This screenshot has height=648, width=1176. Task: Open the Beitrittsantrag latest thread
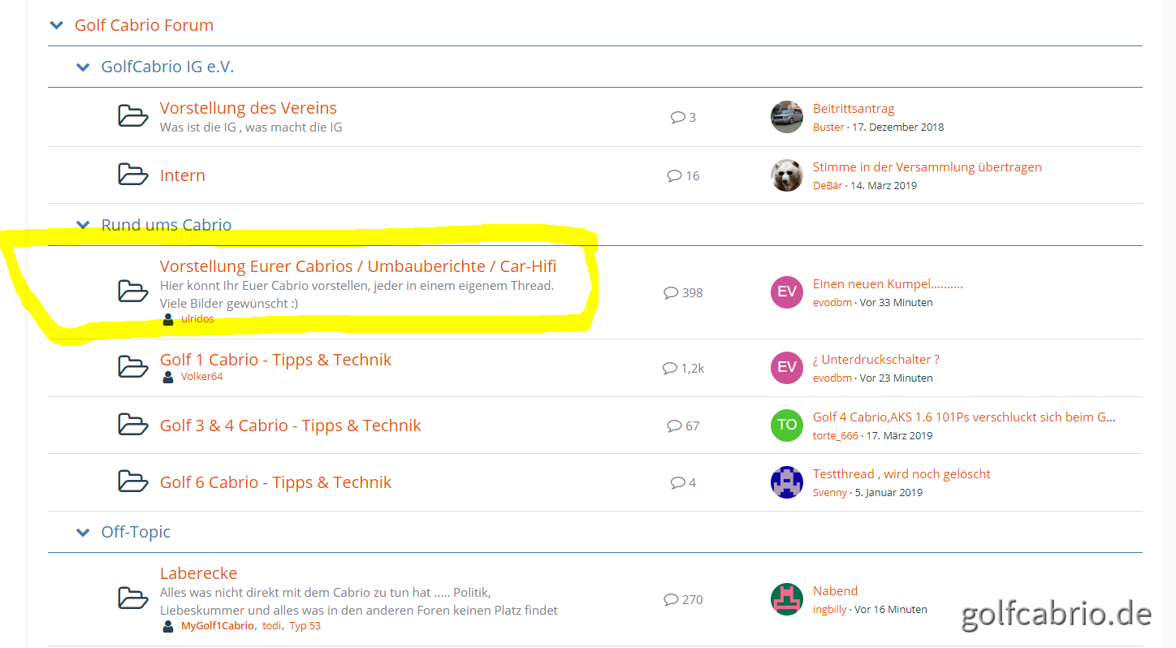(x=853, y=109)
